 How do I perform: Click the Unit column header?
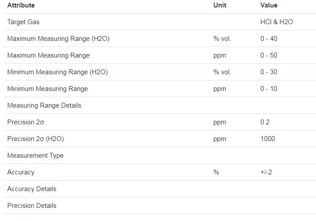tap(220, 5)
